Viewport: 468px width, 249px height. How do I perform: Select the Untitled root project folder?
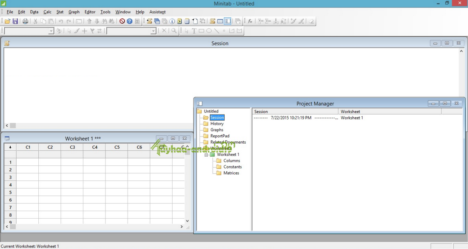point(211,111)
